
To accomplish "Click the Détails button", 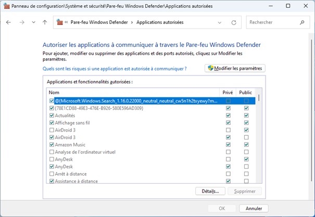I will click(x=210, y=191).
